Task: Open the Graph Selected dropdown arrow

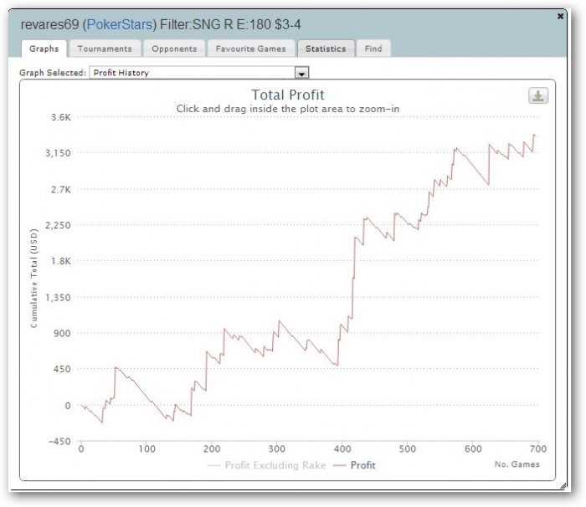Action: (x=301, y=73)
